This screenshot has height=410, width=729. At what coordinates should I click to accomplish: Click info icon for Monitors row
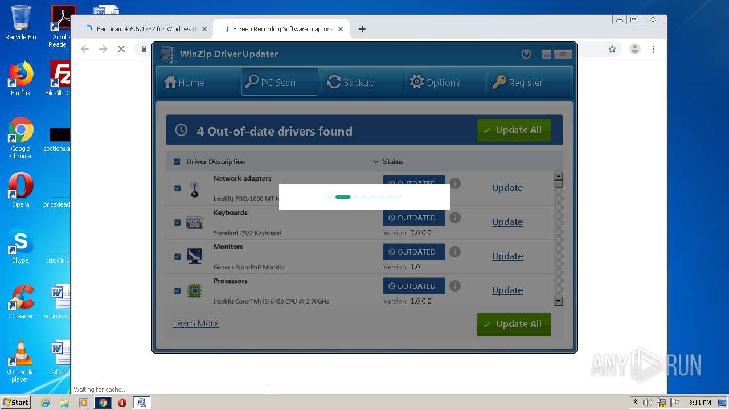(x=455, y=252)
